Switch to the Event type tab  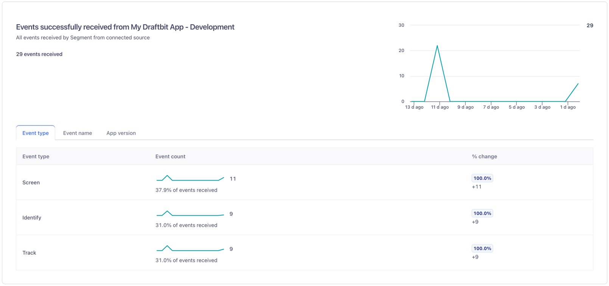[36, 133]
